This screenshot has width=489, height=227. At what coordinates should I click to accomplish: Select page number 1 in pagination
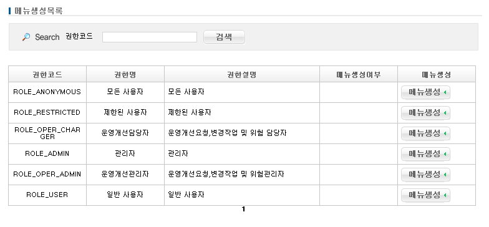tap(243, 210)
